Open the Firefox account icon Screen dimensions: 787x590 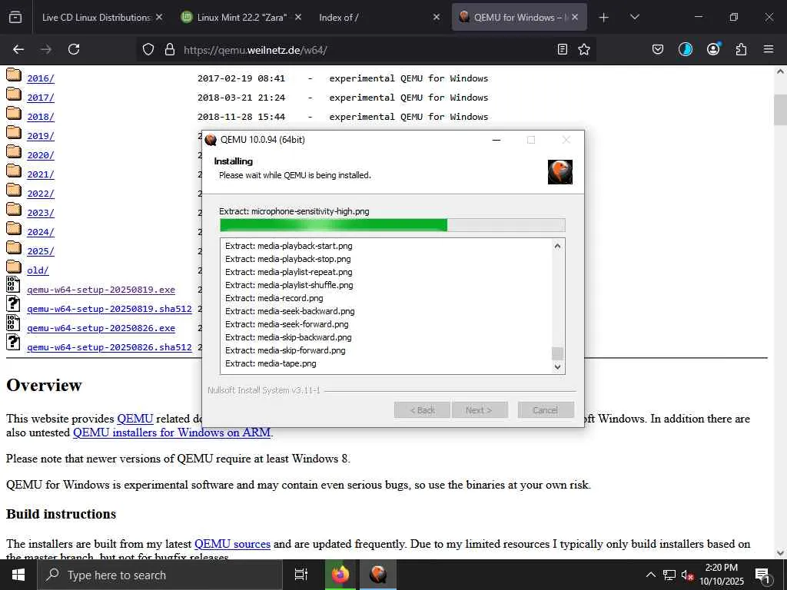tap(713, 48)
